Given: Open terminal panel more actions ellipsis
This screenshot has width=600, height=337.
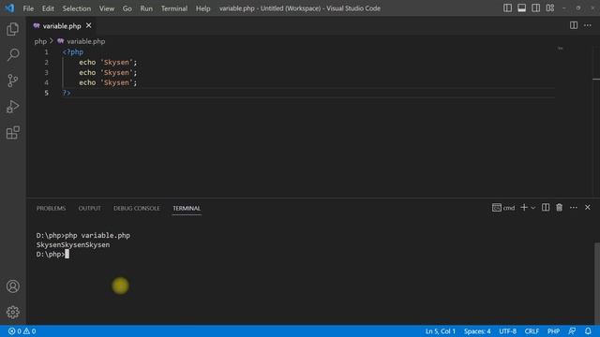Looking at the screenshot, I should (x=573, y=208).
